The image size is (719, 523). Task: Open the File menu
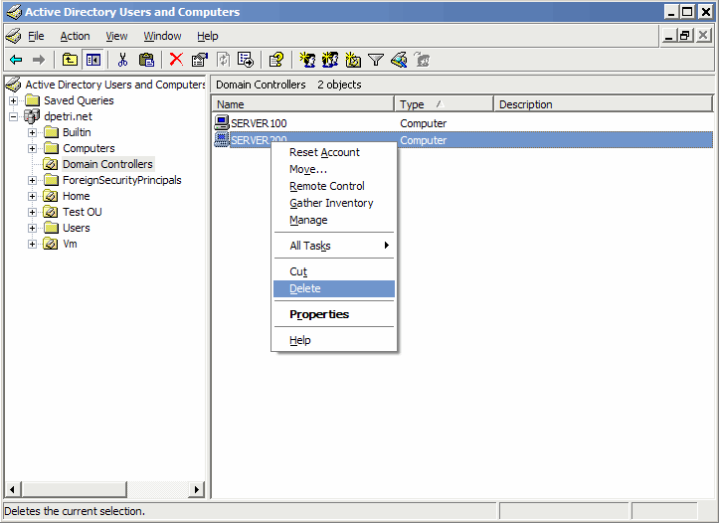pos(36,36)
